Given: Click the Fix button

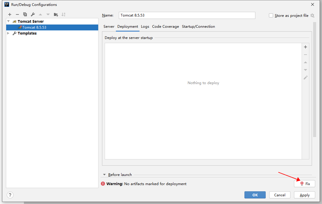Looking at the screenshot, I should point(305,184).
